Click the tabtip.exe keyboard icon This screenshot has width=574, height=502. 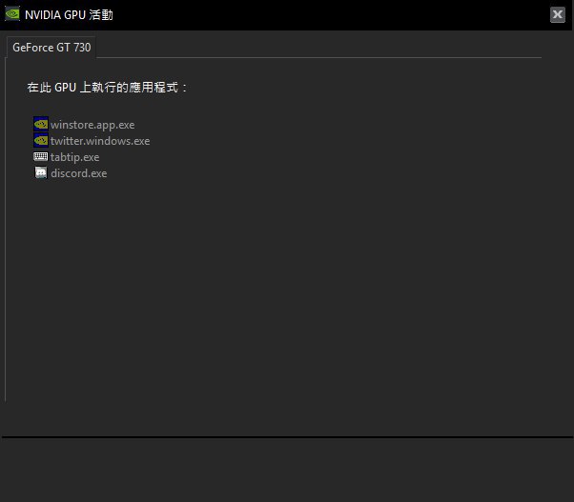pos(40,156)
